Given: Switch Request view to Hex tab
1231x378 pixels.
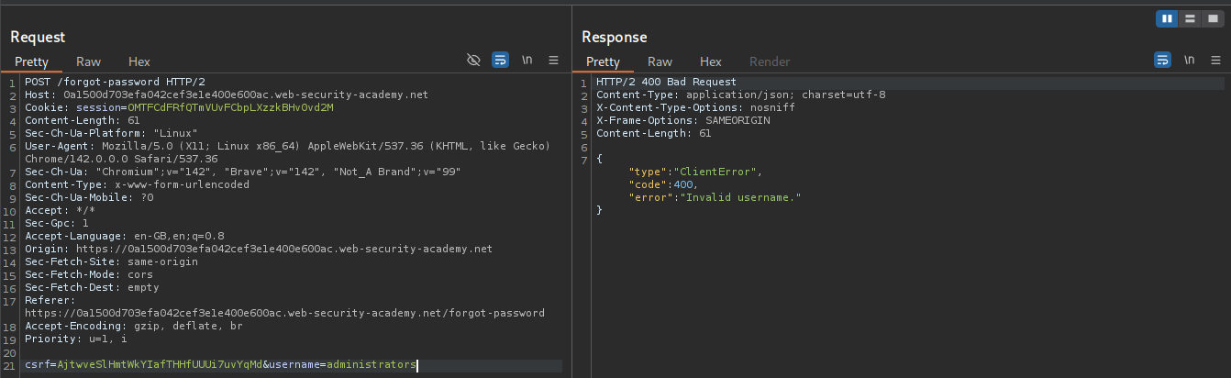Looking at the screenshot, I should [139, 61].
